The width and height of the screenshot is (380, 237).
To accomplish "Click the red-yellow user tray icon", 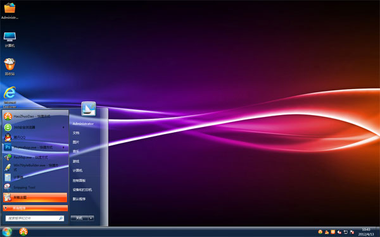I will pos(327,232).
